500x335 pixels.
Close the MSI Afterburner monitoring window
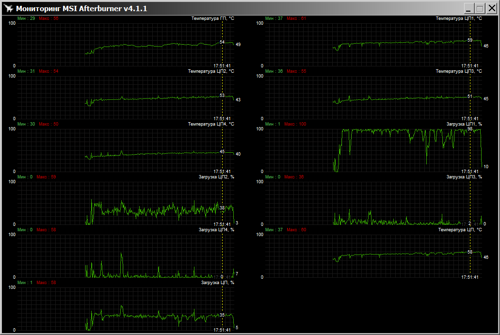click(x=491, y=8)
